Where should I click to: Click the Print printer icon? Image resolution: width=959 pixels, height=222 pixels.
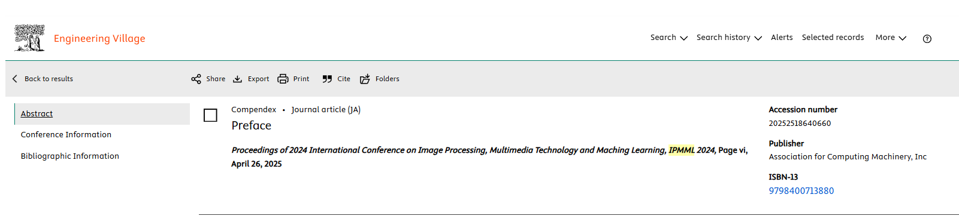pos(283,79)
